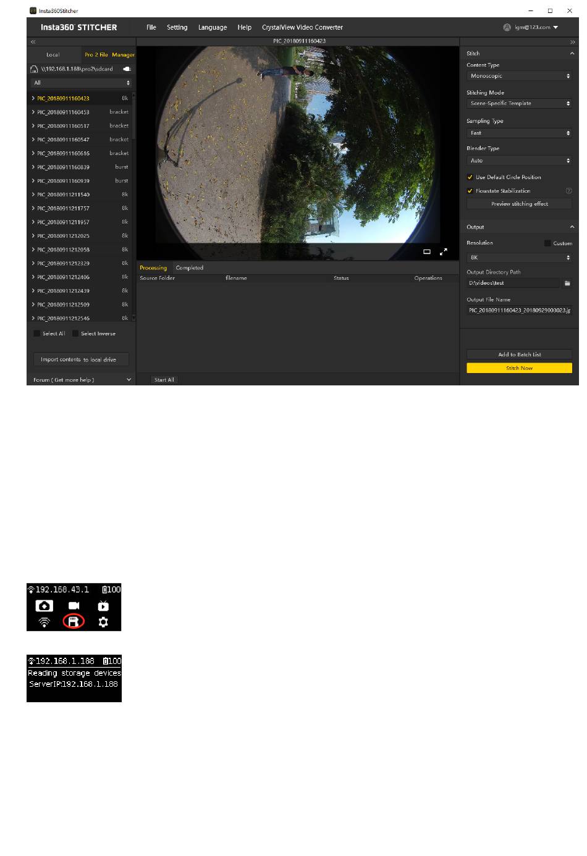Click Preview stitching effect button
Viewport: 587px width, 856px height.
point(520,204)
